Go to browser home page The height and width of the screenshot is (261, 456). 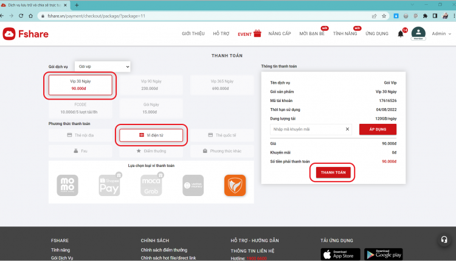[30, 16]
